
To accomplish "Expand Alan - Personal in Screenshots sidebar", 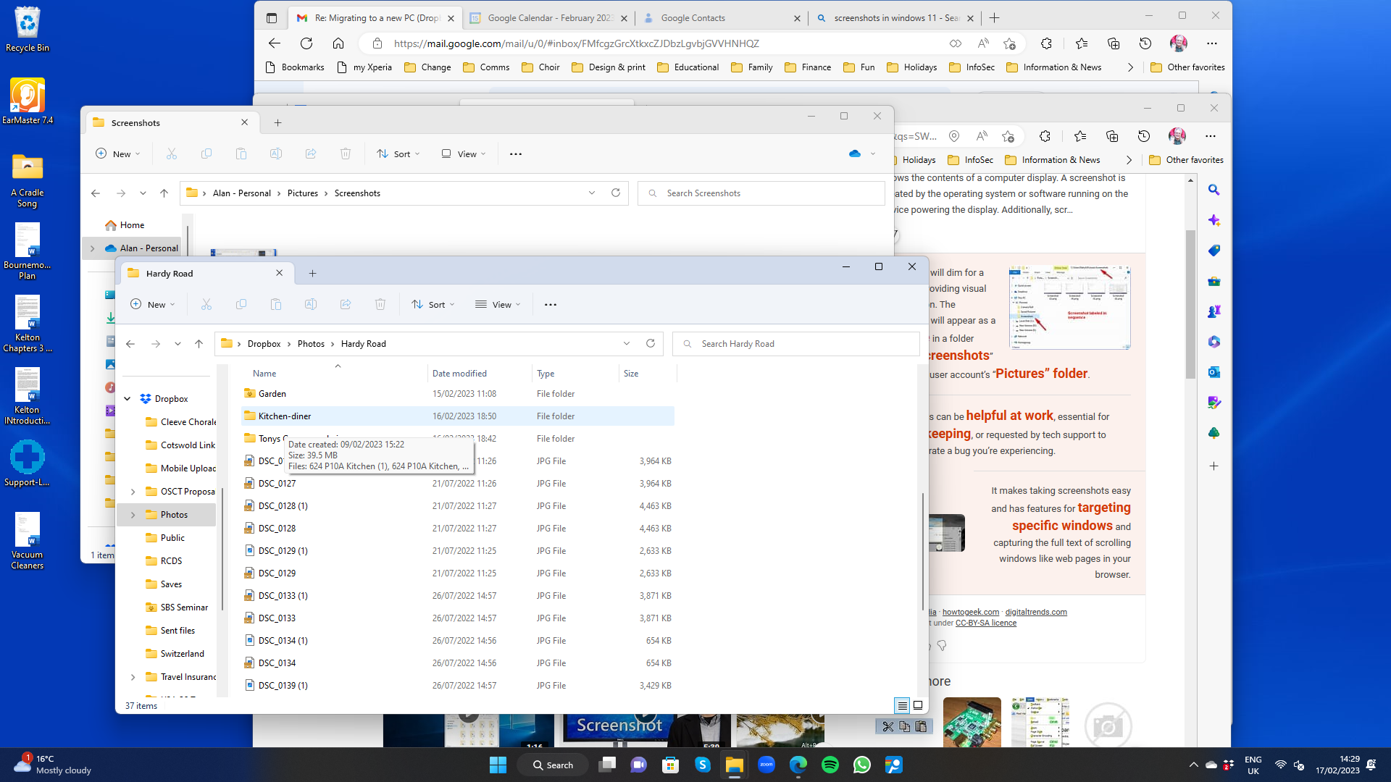I will pos(93,248).
